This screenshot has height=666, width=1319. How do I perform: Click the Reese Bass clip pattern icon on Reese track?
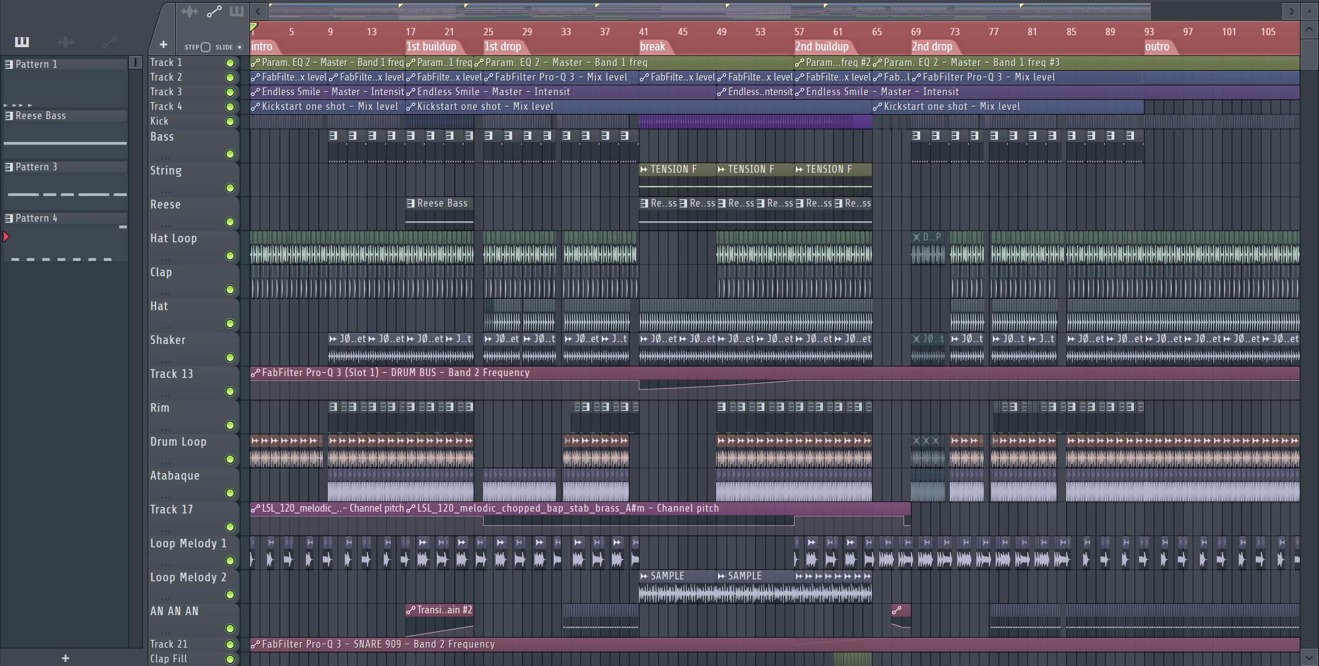[x=411, y=203]
